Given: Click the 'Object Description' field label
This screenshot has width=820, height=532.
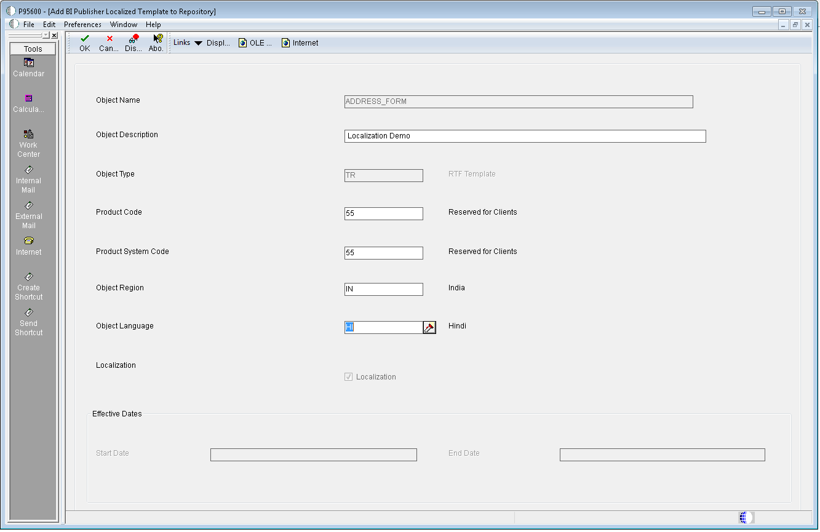Looking at the screenshot, I should click(x=127, y=135).
